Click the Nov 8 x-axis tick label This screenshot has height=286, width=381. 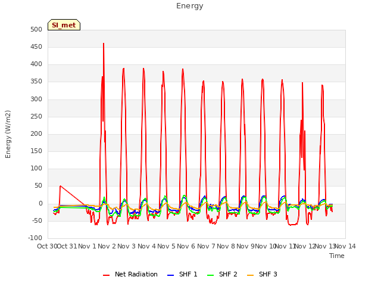click(226, 246)
